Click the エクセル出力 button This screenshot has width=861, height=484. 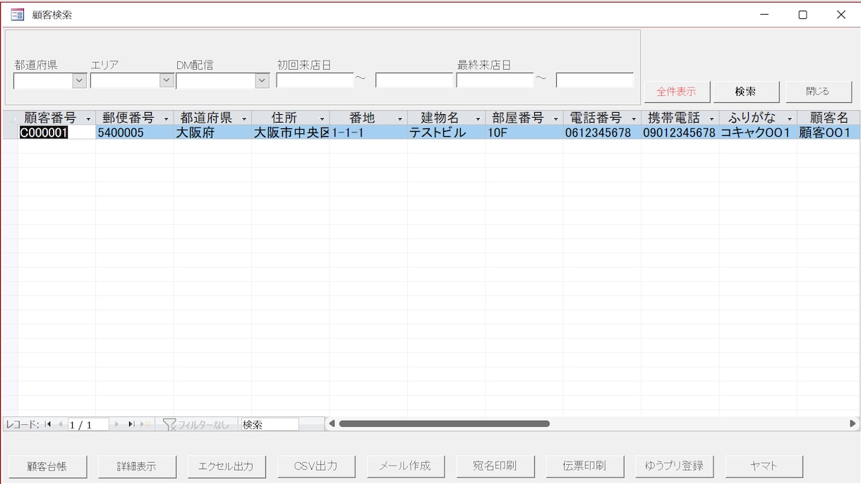pyautogui.click(x=227, y=466)
